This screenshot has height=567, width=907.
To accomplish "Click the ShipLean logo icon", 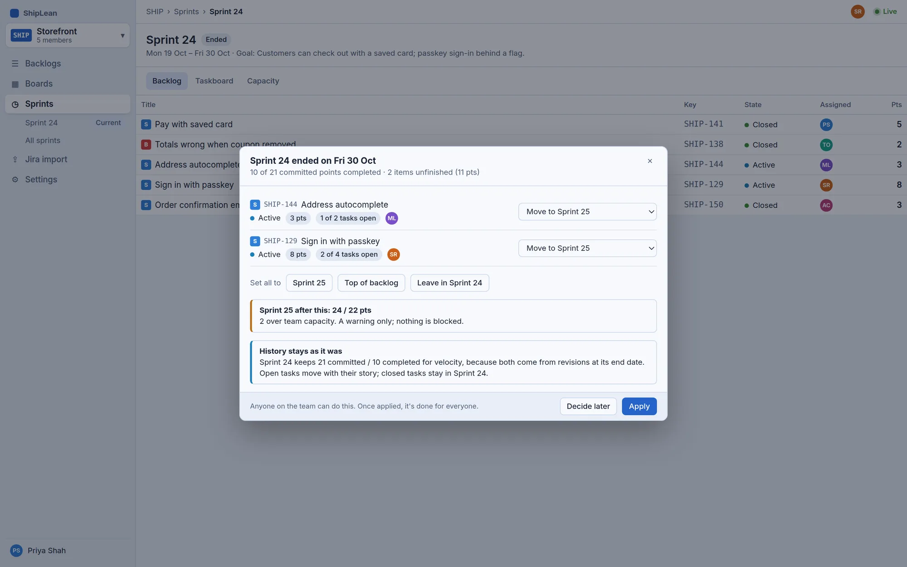I will tap(15, 13).
